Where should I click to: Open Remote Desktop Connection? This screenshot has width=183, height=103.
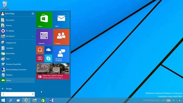point(18,70)
